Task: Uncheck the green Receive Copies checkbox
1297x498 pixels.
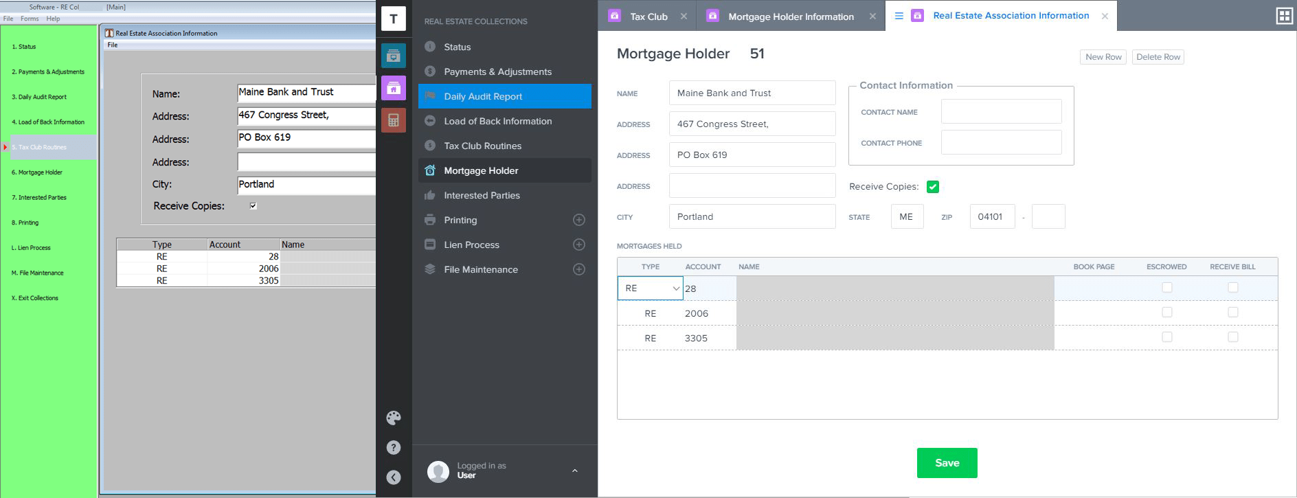Action: click(x=933, y=187)
